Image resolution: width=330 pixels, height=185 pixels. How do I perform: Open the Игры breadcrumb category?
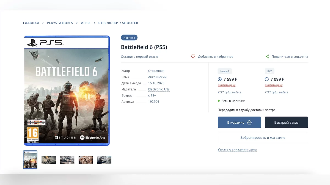[86, 23]
